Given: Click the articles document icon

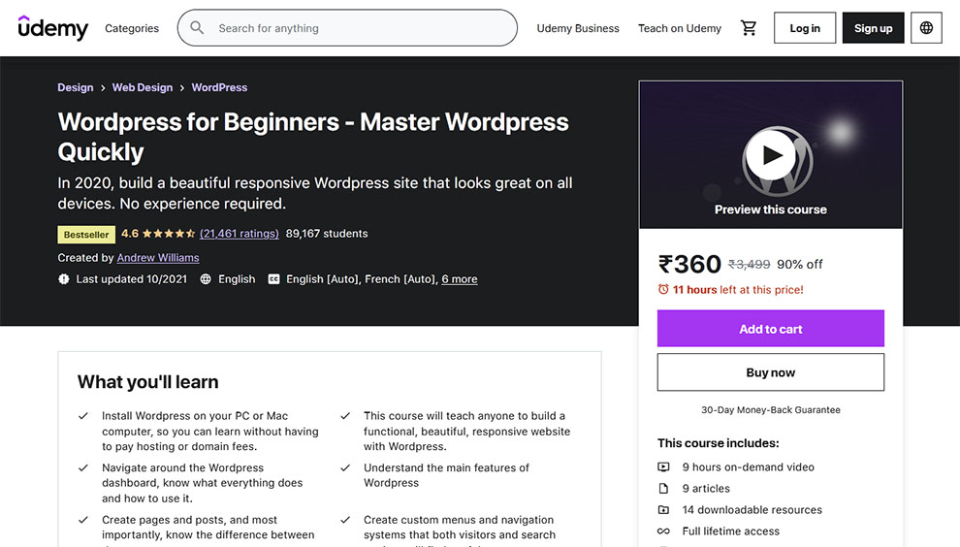Looking at the screenshot, I should coord(663,488).
